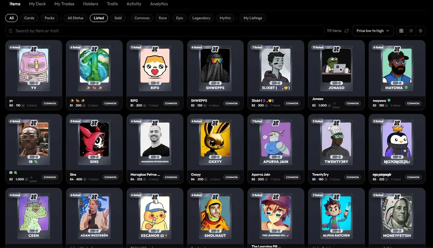Open the SMOLNAUT card thumbnail
The image size is (433, 248).
[x=215, y=216]
